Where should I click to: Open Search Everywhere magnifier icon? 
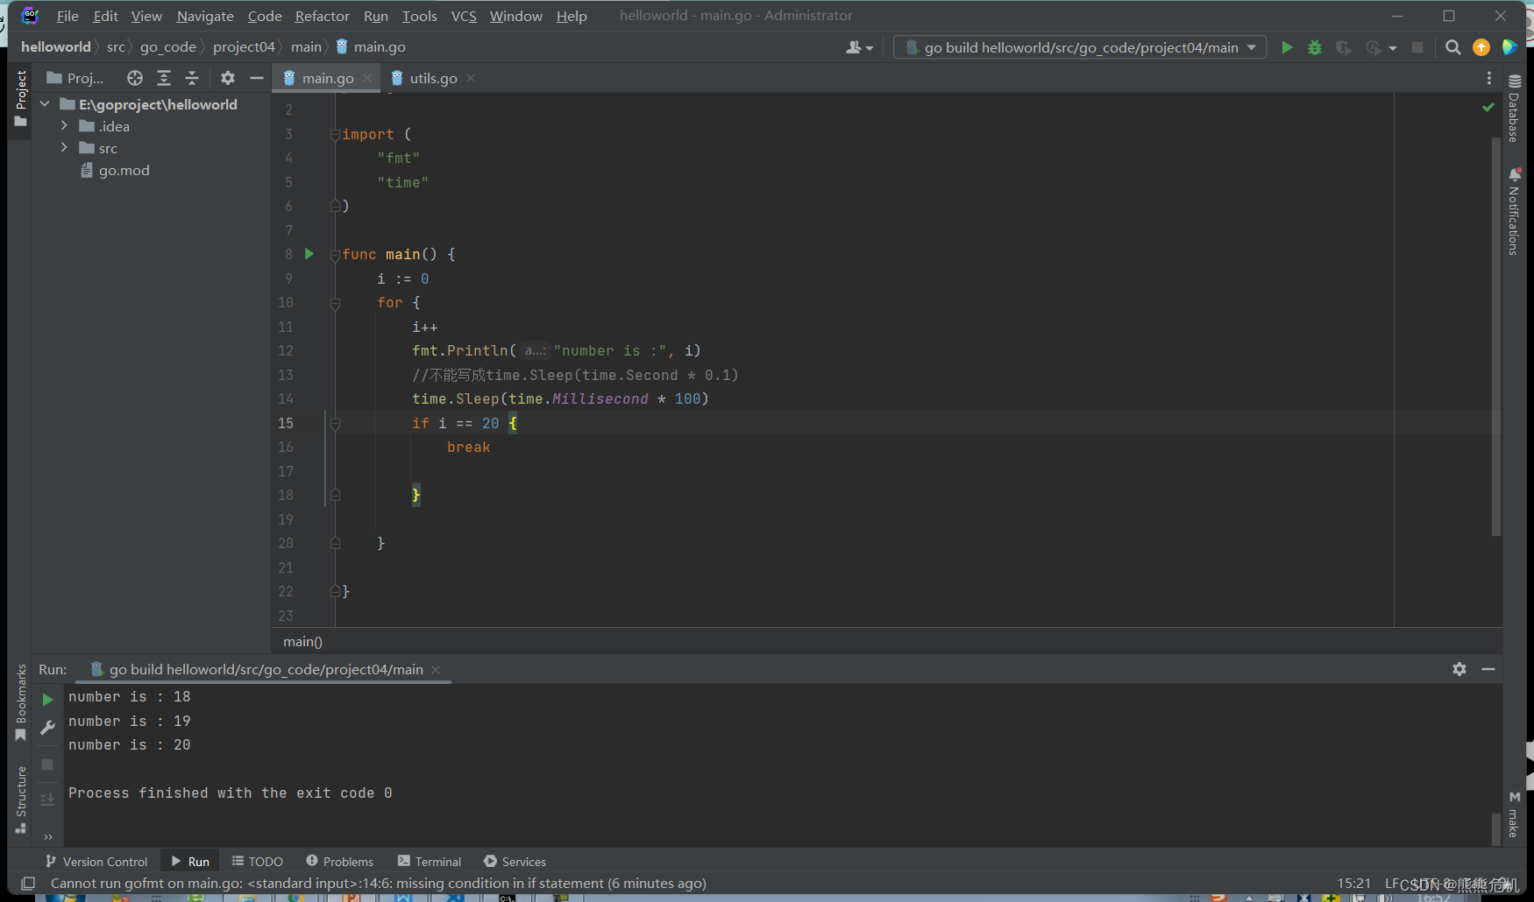tap(1452, 47)
